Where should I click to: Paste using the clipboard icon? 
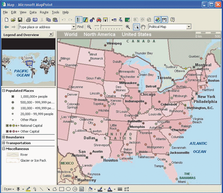tap(55, 20)
